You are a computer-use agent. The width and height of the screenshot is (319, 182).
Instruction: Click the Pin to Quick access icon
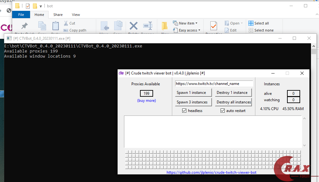tap(25, 26)
